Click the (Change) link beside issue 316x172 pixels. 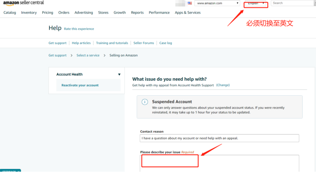pyautogui.click(x=223, y=85)
